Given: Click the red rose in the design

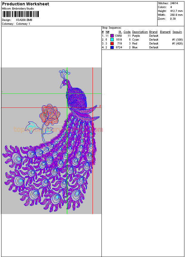Looking at the screenshot, I should [x=50, y=114].
